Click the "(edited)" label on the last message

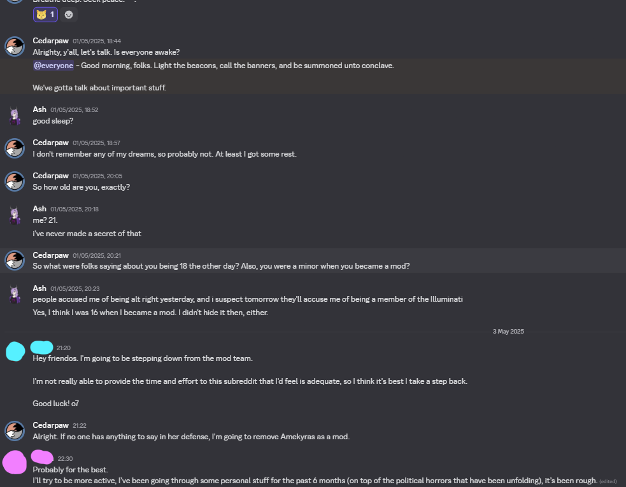[x=608, y=482]
